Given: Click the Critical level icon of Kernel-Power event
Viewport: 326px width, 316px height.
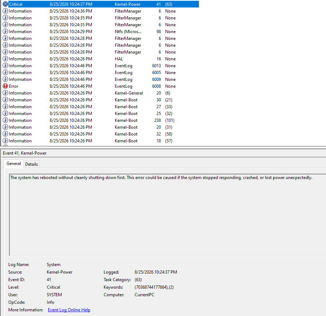Looking at the screenshot, I should (5, 4).
